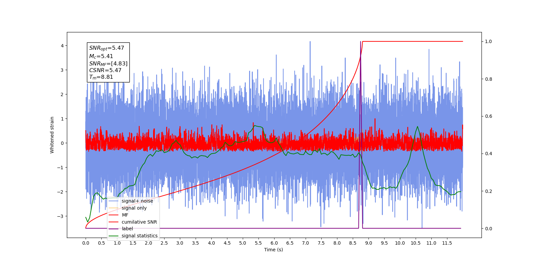
Task: Click the 5.5 tick on time axis
Action: 258,243
